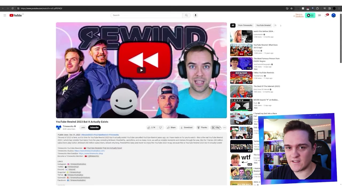Go to YouTube home via logo
This screenshot has width=342, height=192.
[16, 15]
